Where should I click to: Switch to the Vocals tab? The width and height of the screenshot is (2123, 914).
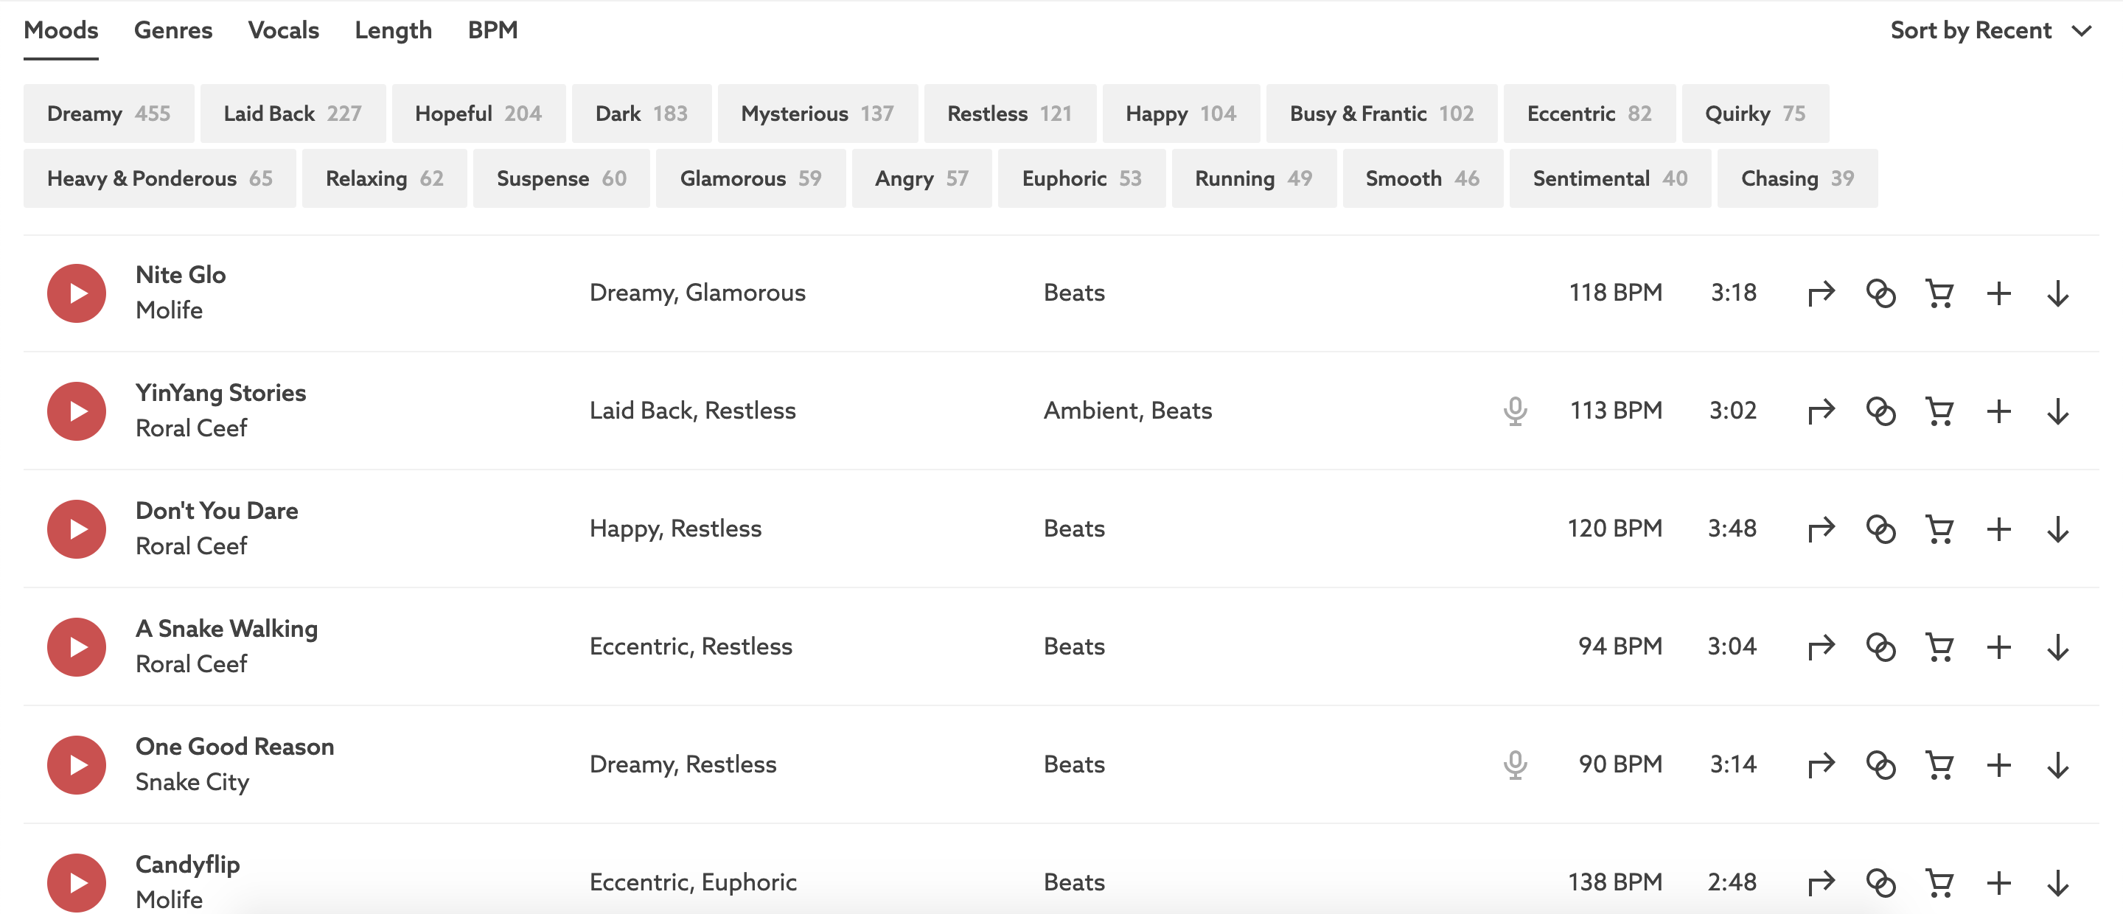(x=284, y=30)
